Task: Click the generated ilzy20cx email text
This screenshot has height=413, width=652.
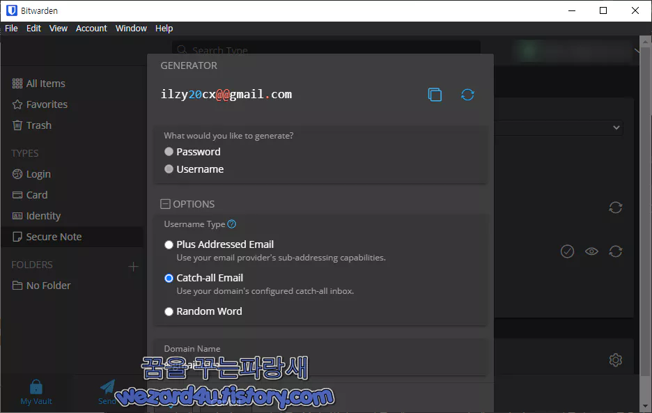Action: pos(226,95)
